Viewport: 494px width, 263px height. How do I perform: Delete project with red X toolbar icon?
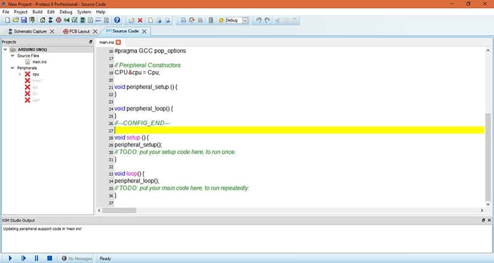pos(140,20)
